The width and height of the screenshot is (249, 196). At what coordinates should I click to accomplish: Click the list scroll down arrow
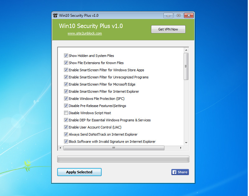click(x=186, y=143)
